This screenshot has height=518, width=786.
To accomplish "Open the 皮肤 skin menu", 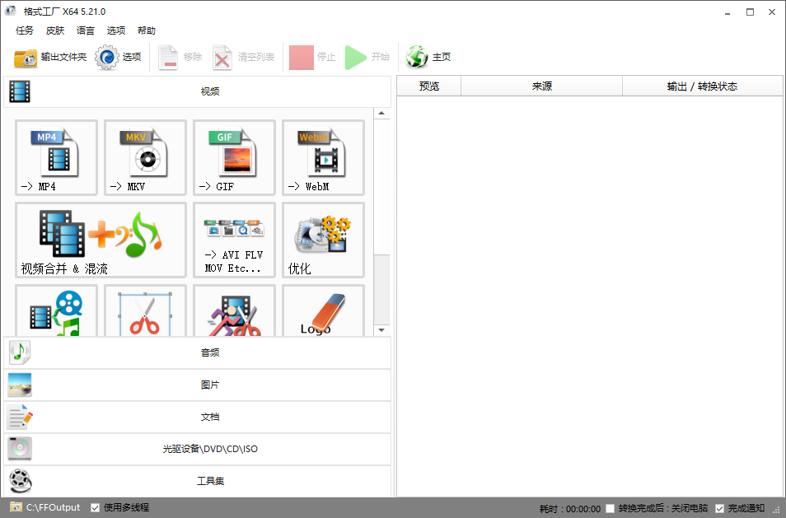I will point(55,30).
